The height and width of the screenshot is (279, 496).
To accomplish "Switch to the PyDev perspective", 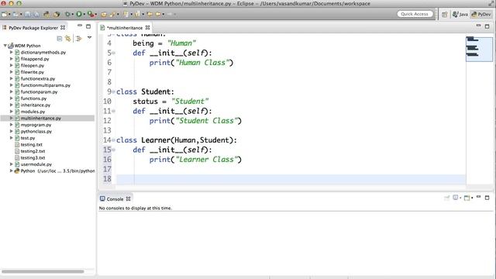I will (481, 14).
